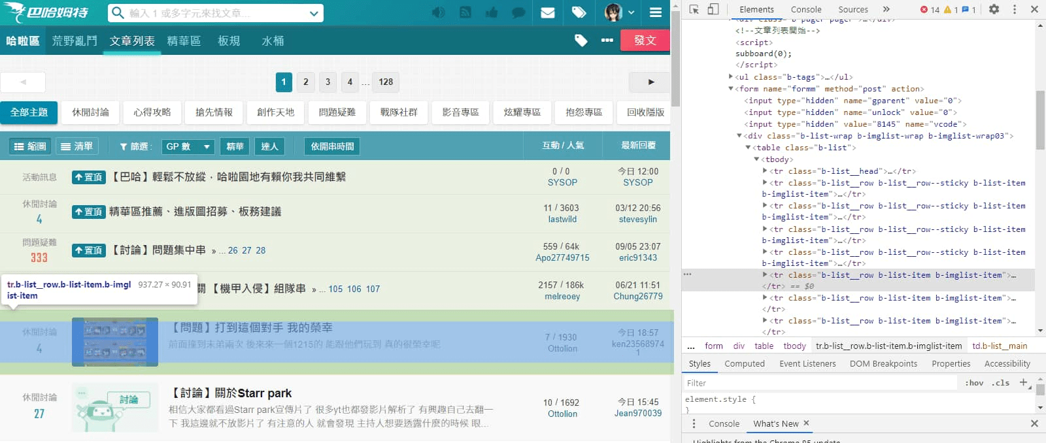Screen dimensions: 1046x443
Task: Go to previous page with left arrow
Action: (23, 82)
